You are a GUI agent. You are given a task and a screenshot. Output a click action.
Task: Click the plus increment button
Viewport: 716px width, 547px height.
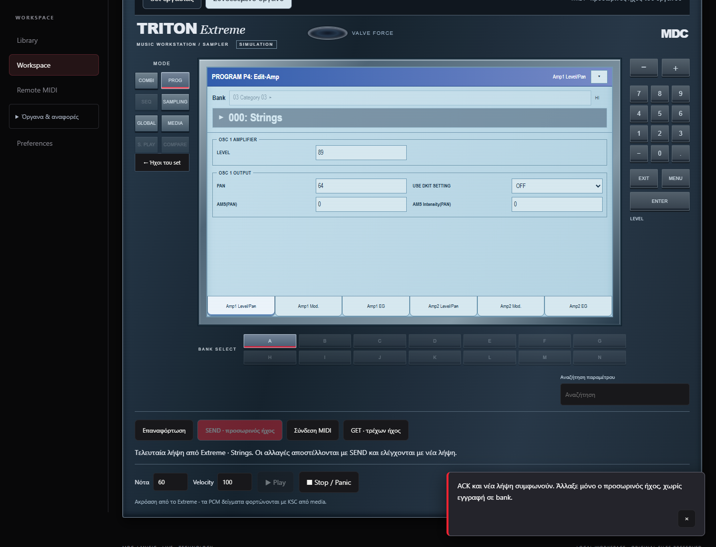pos(675,68)
